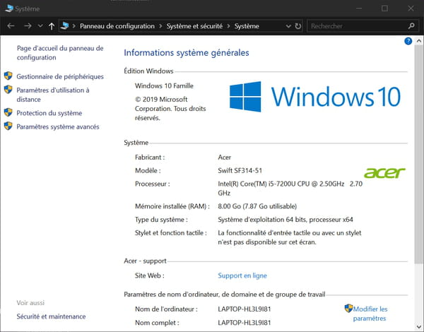Click the computer icon in address bar
Viewport: 424px width, 332px height.
click(64, 25)
